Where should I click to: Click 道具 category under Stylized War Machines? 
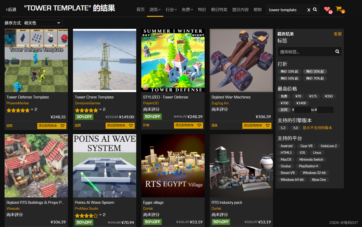pos(214,125)
